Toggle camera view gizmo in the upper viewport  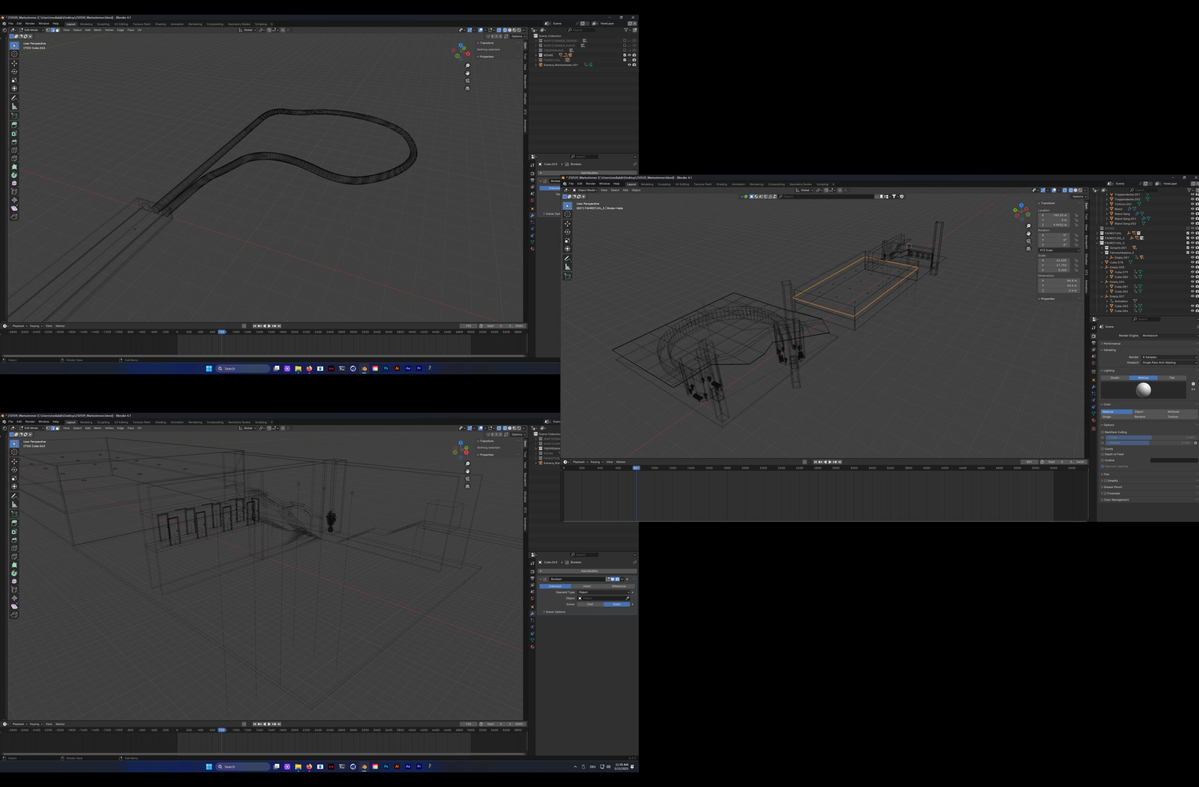[x=467, y=81]
